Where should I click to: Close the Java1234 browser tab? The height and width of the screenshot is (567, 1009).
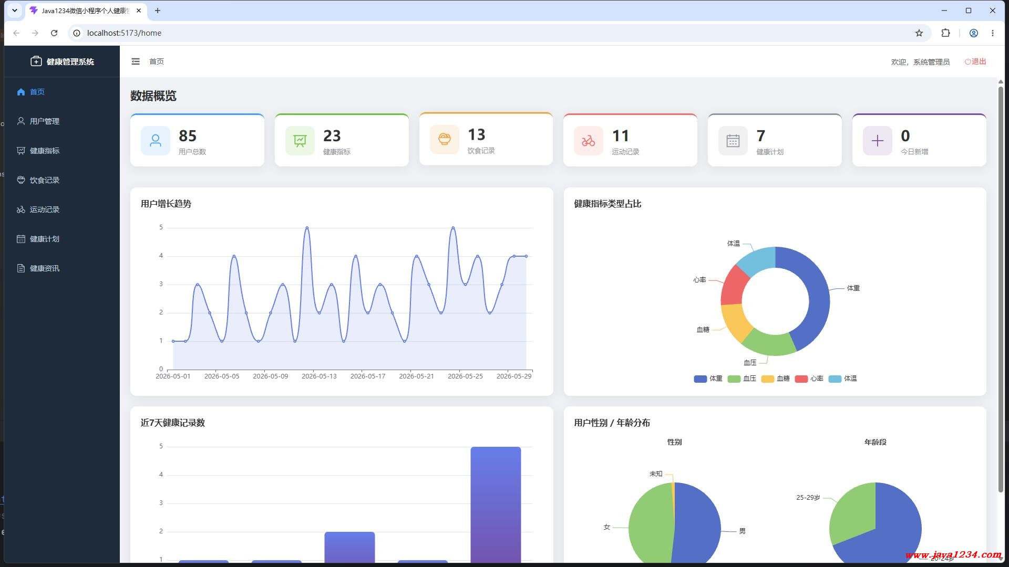(139, 10)
